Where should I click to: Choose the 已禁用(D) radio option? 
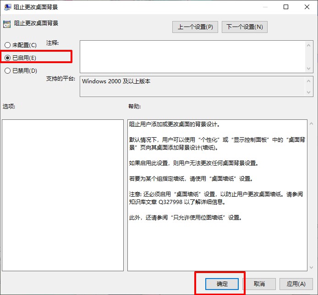[7, 70]
